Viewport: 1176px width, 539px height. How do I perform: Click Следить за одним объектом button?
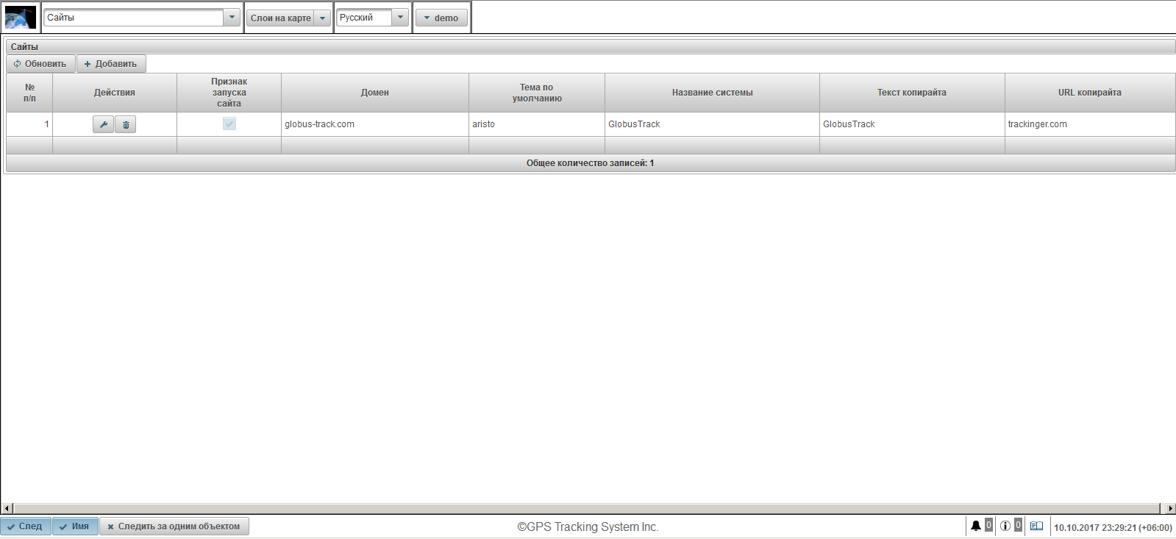pos(174,526)
